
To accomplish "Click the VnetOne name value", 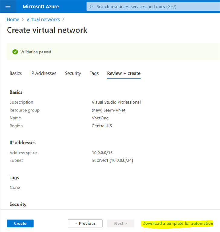I will (x=100, y=118).
